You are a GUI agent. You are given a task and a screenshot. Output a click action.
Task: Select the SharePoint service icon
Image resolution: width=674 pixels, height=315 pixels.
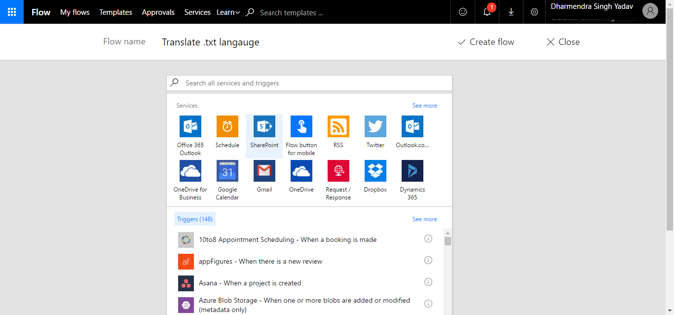coord(264,126)
